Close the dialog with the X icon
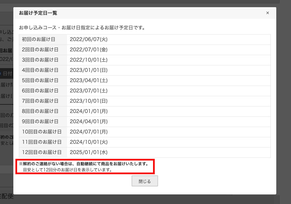Image resolution: width=291 pixels, height=204 pixels. pos(267,13)
